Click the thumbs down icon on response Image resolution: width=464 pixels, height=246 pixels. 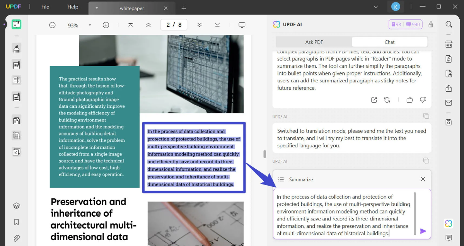pos(423,100)
